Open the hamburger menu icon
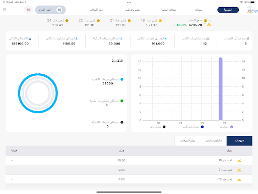Image resolution: width=258 pixels, height=194 pixels. coord(5,10)
